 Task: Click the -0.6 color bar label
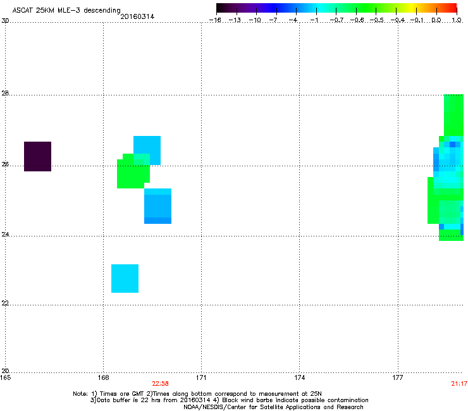(357, 20)
